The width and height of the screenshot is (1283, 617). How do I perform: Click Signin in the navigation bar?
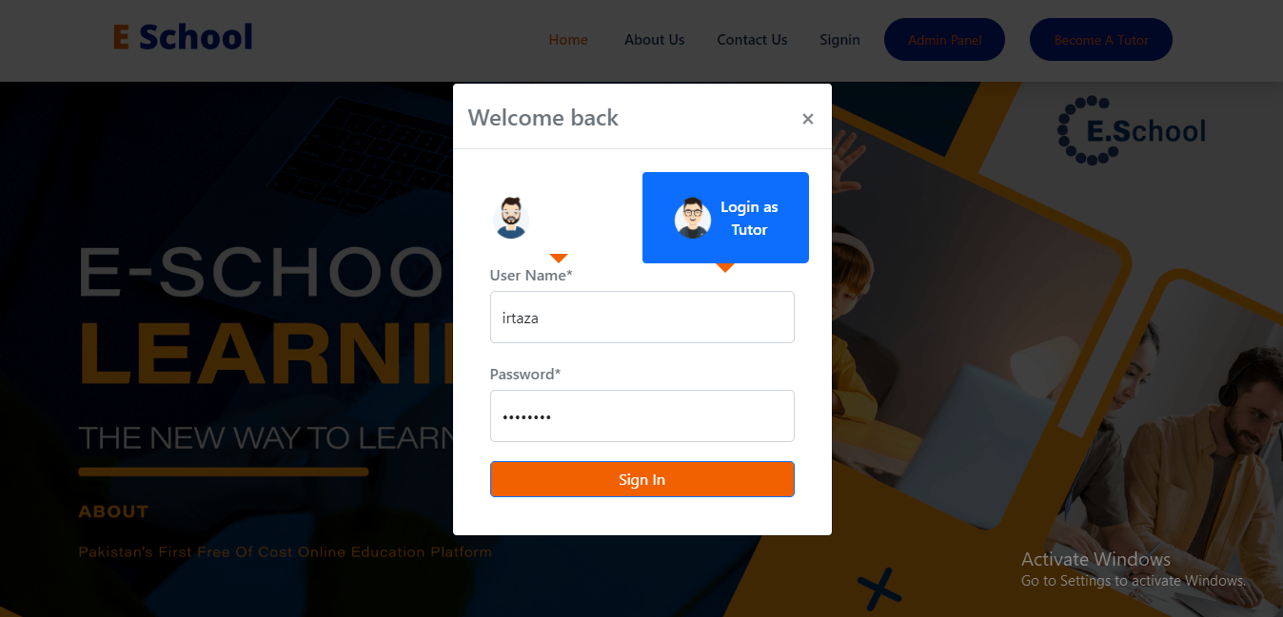pos(839,40)
